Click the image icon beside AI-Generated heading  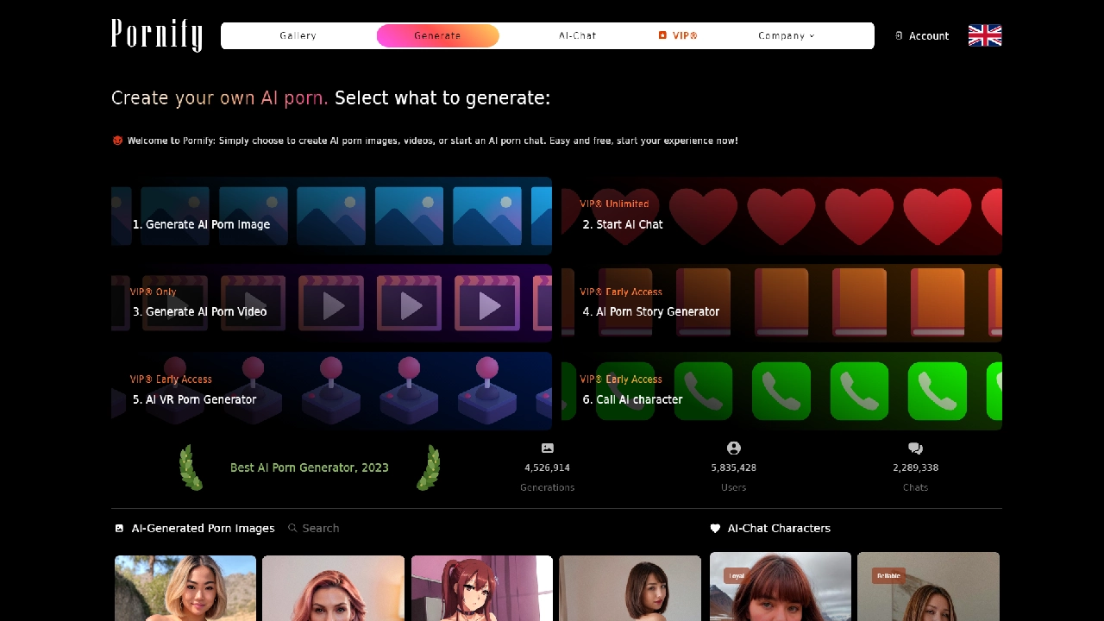(119, 529)
